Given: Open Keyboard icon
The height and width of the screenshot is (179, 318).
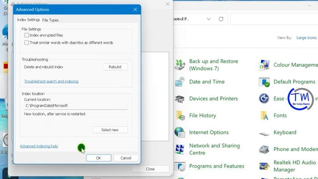Looking at the screenshot, I should (264, 134).
